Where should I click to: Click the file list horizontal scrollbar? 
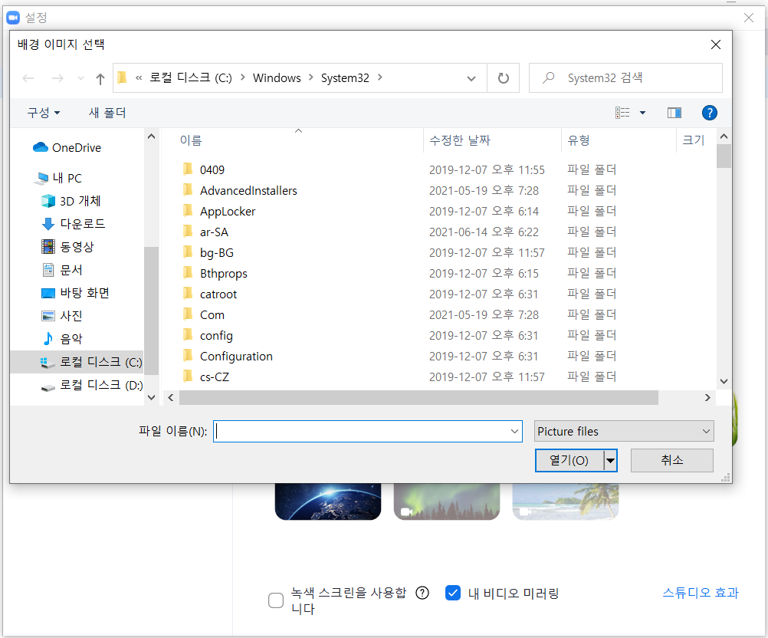pyautogui.click(x=418, y=397)
